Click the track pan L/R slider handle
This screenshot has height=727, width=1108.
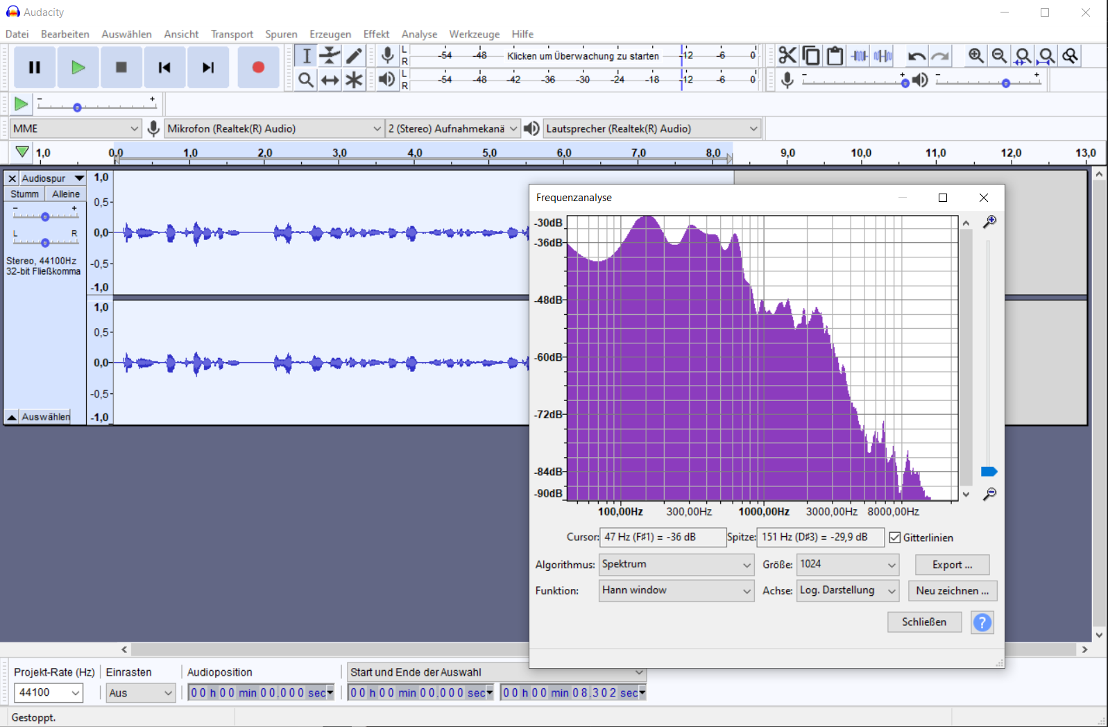(x=45, y=242)
